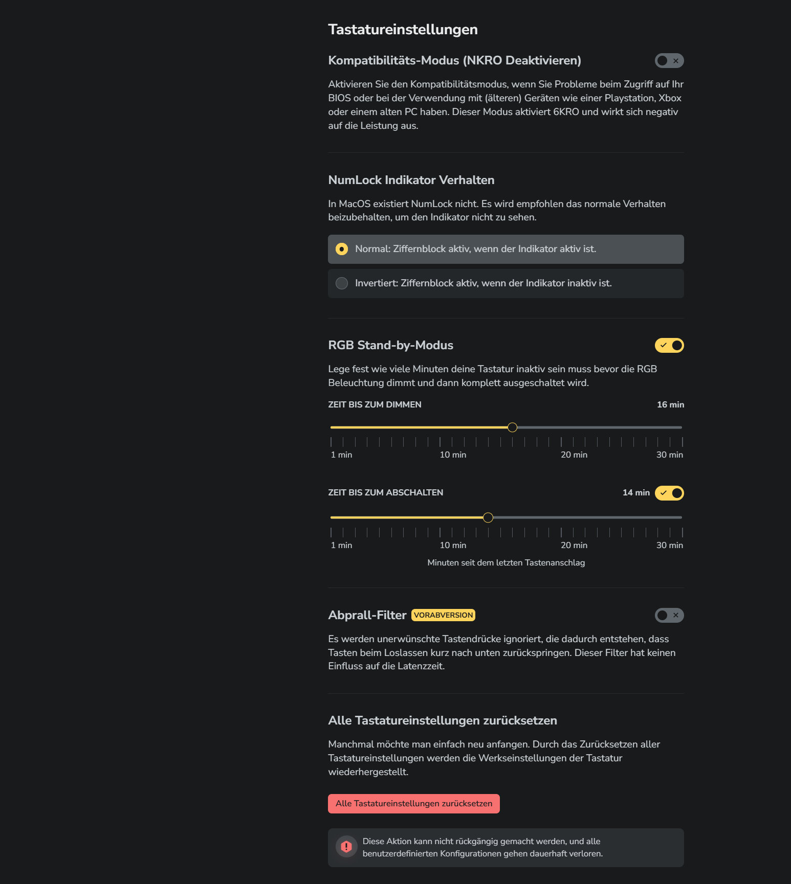Click the x icon in the NKRO toggle
This screenshot has width=791, height=884.
(675, 60)
